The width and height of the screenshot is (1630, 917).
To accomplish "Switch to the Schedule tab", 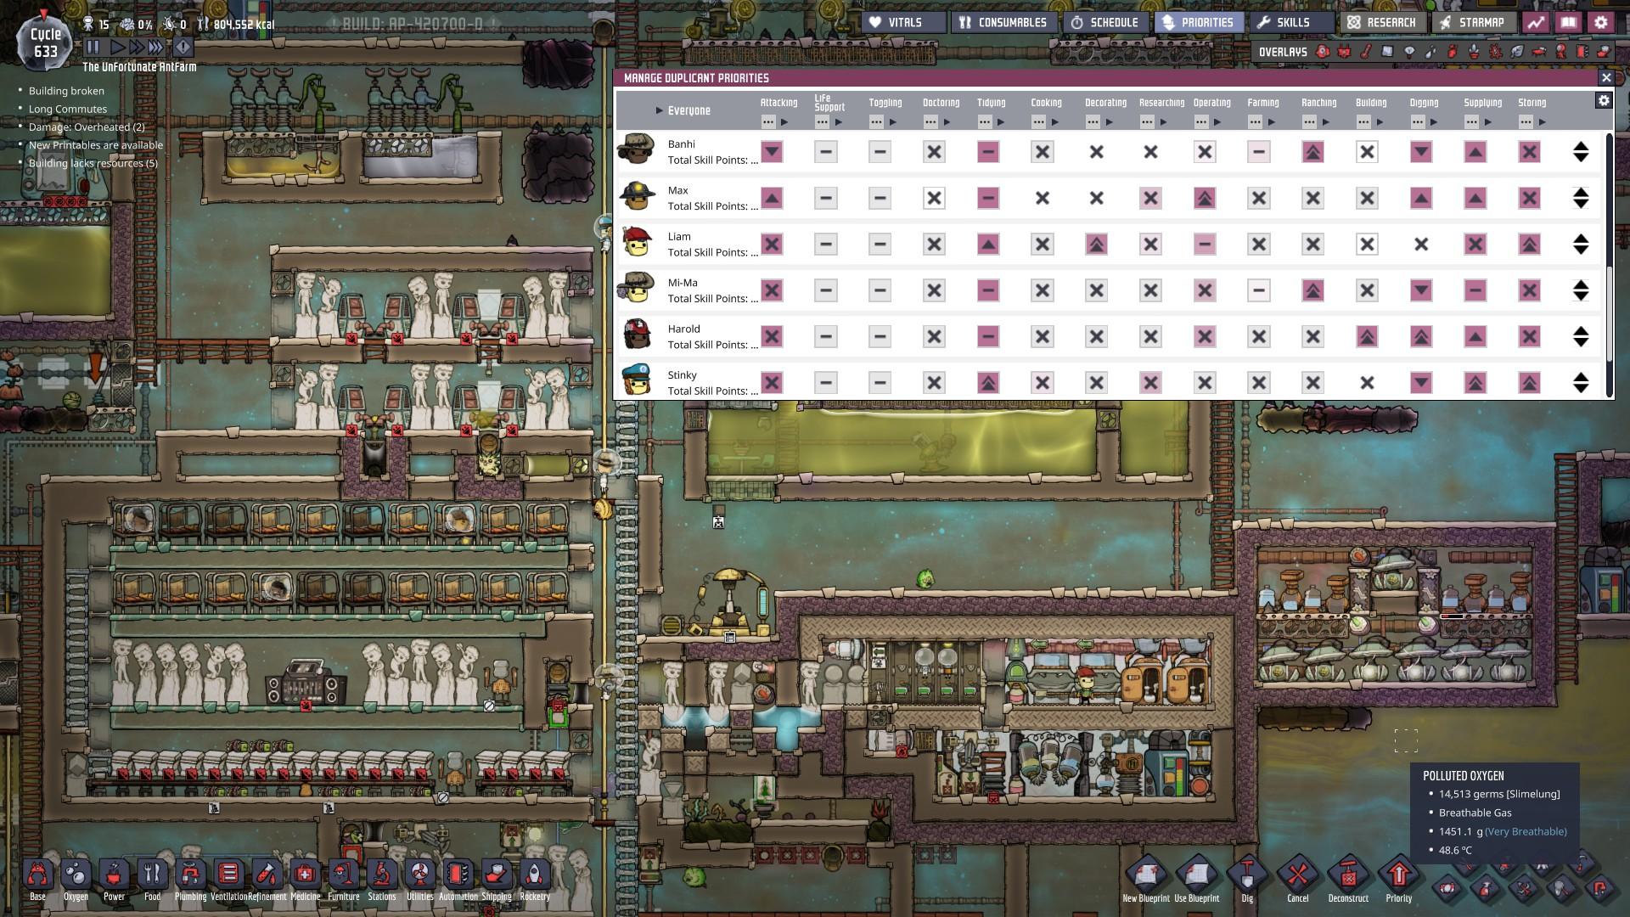I will coord(1104,23).
